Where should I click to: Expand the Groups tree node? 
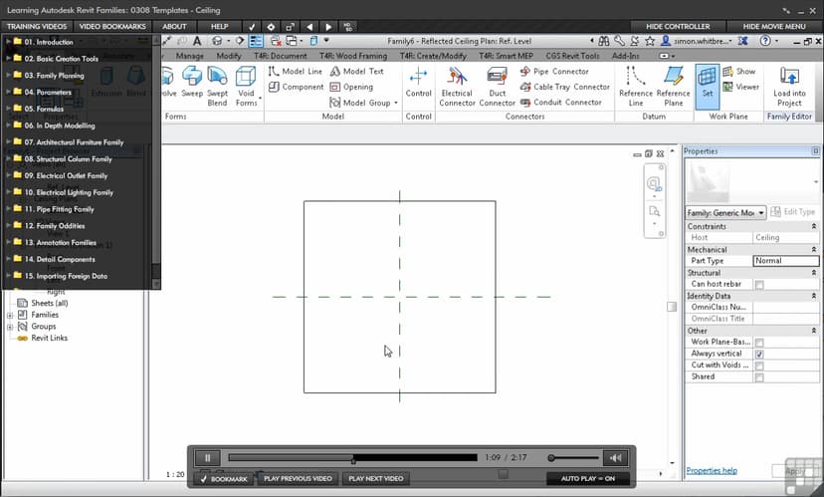coord(10,327)
